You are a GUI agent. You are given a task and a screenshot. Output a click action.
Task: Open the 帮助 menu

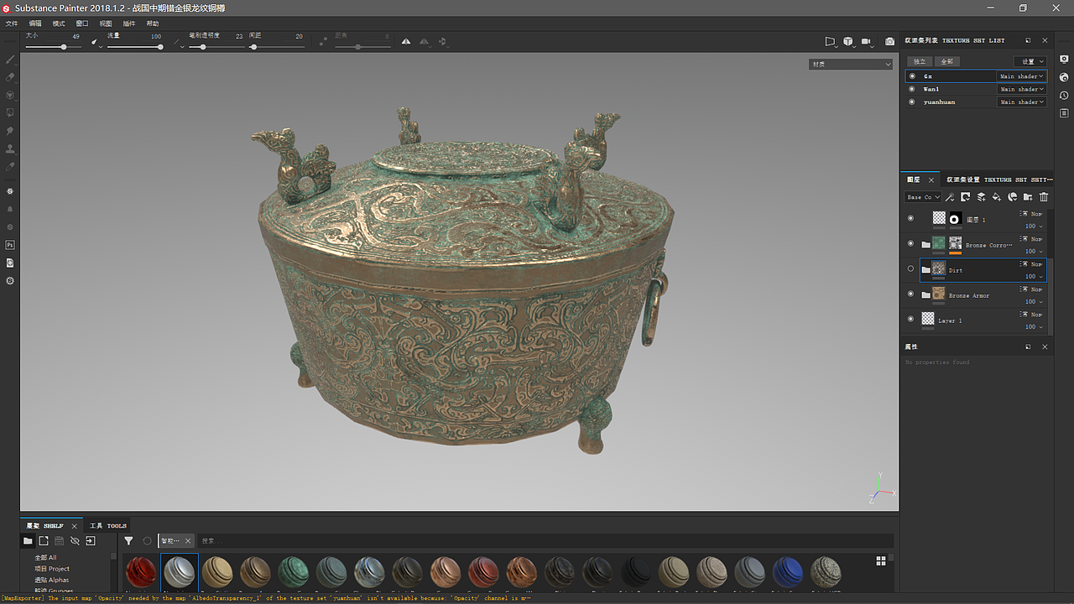153,23
